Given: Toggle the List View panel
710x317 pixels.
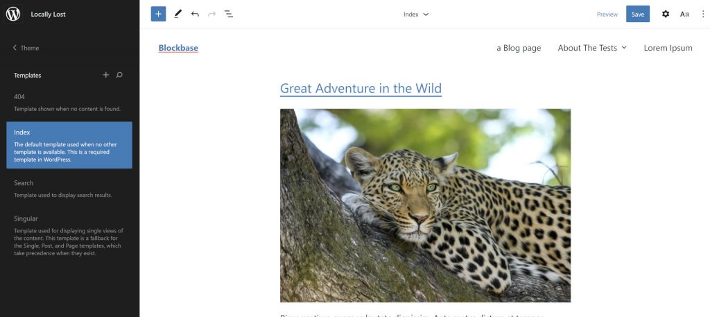Looking at the screenshot, I should tap(229, 14).
